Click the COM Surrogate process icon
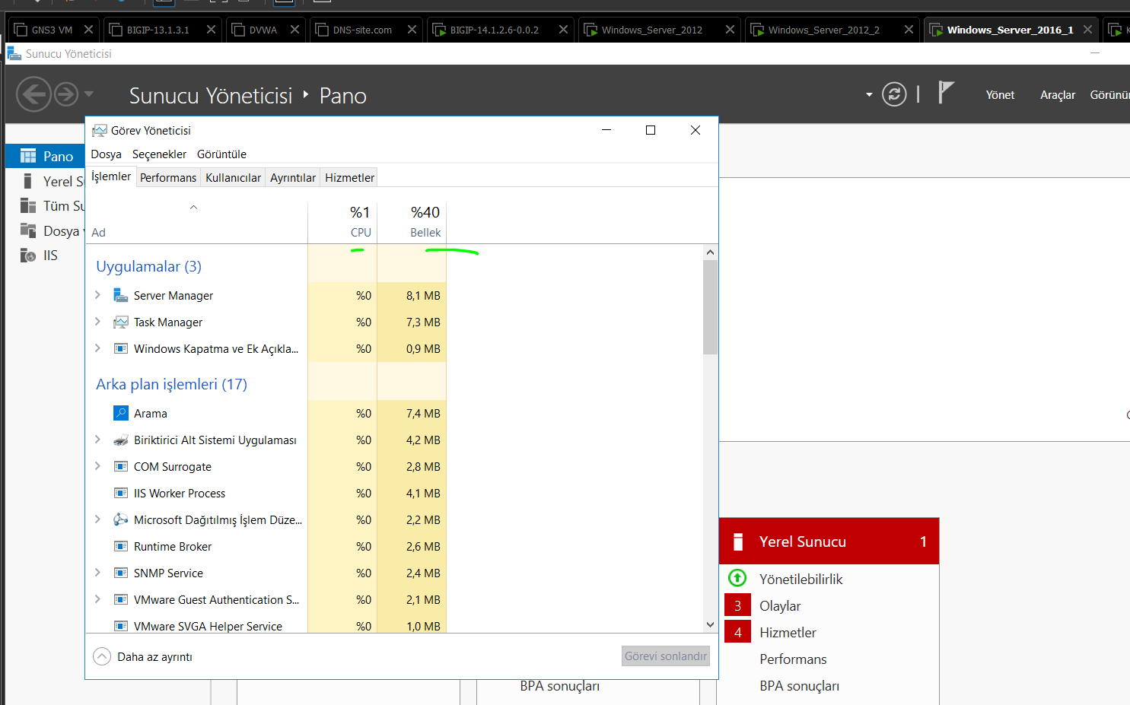The height and width of the screenshot is (705, 1130). 120,466
